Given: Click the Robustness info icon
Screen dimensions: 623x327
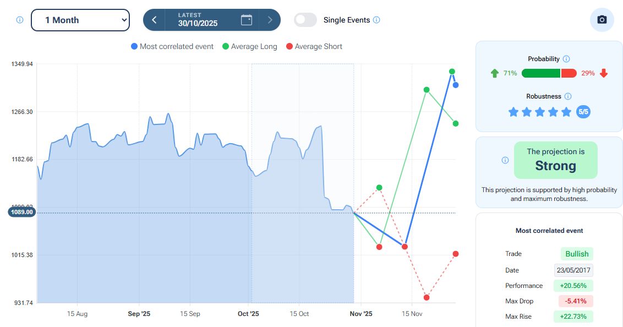Looking at the screenshot, I should pos(568,96).
